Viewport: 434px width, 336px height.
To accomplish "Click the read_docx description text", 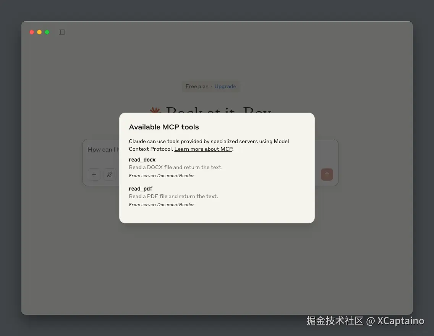I will click(176, 167).
